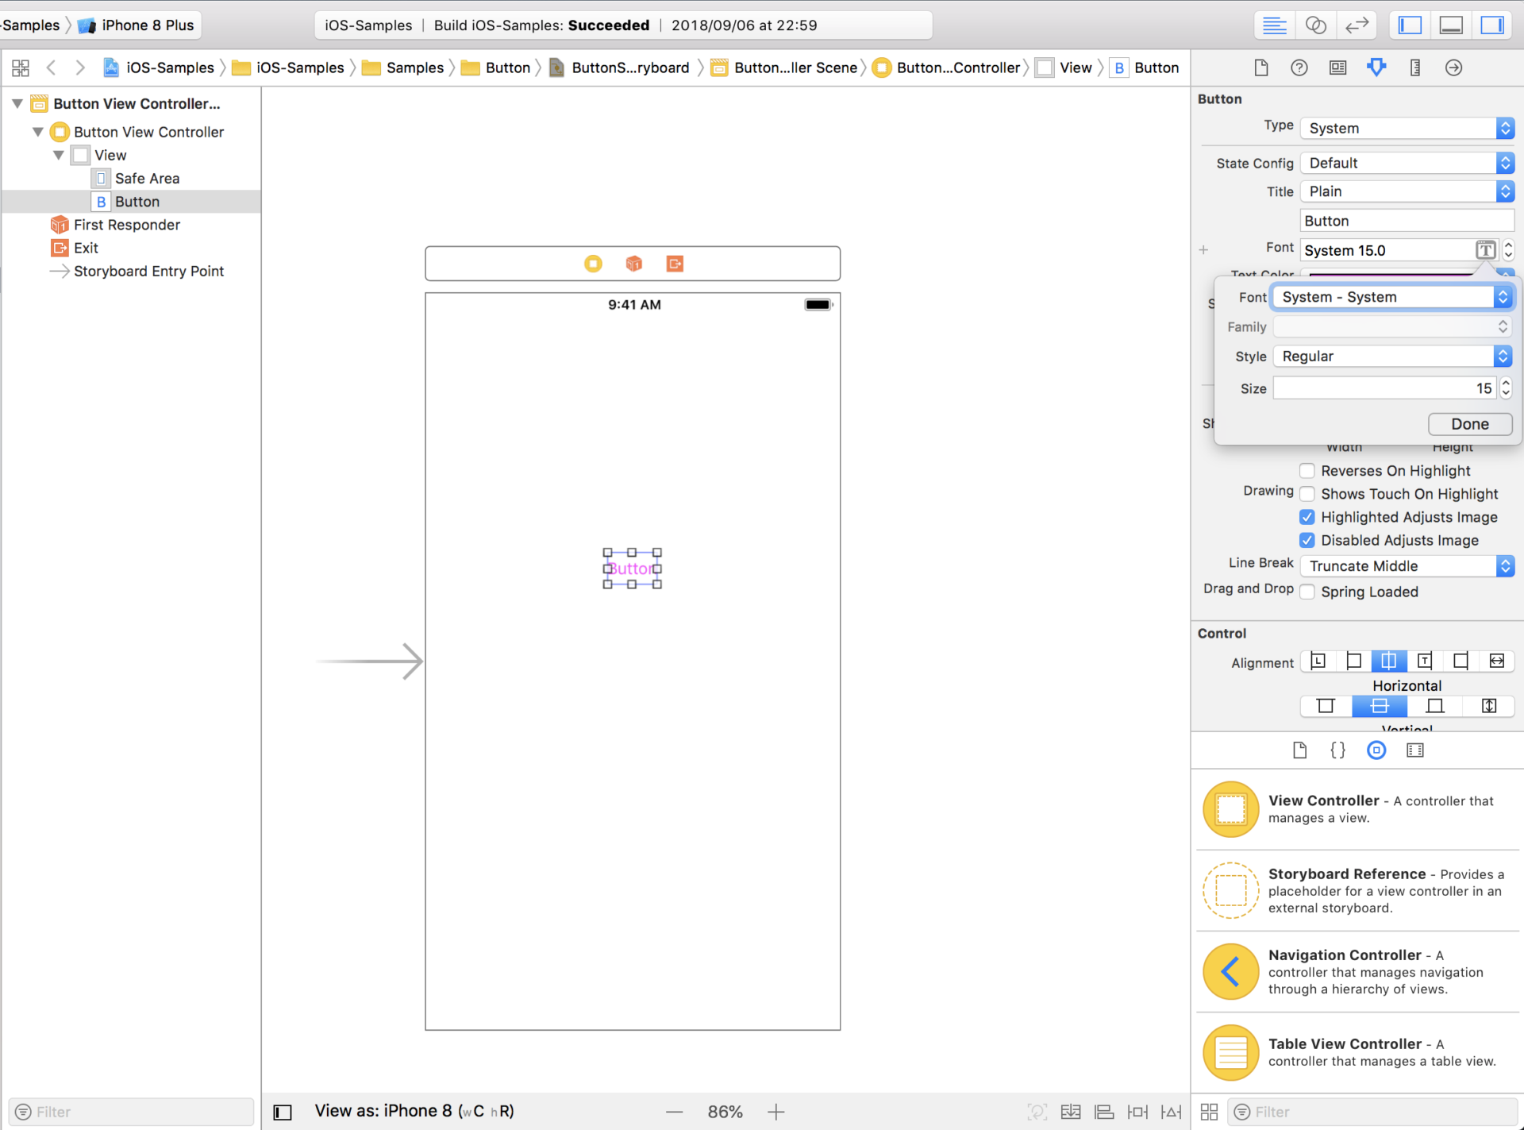Collapse the Button View Controller item
Viewport: 1524px width, 1130px height.
click(38, 132)
